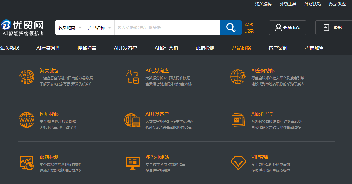352x184 pixels.
Task: Click text 海外服务器投递 邮件送达率98%
Action: [x=276, y=121]
